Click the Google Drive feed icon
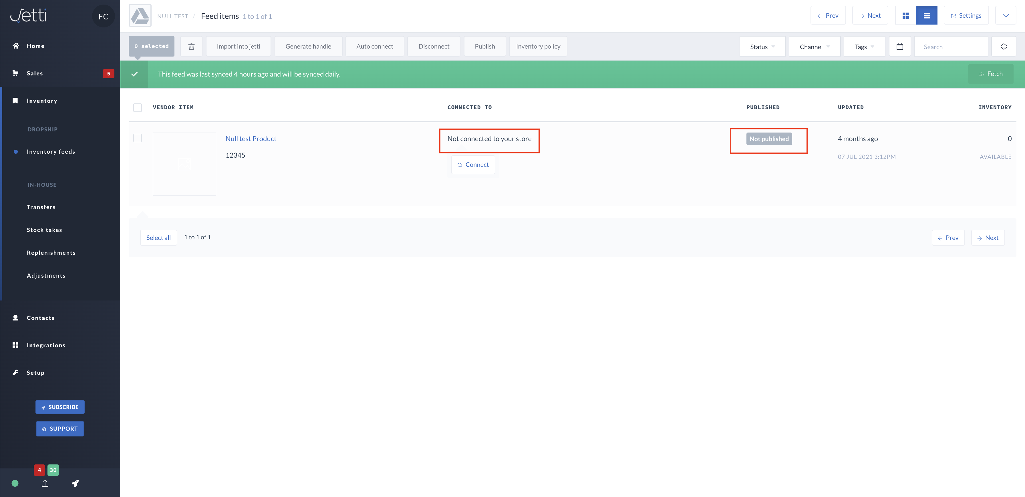1025x497 pixels. point(140,16)
